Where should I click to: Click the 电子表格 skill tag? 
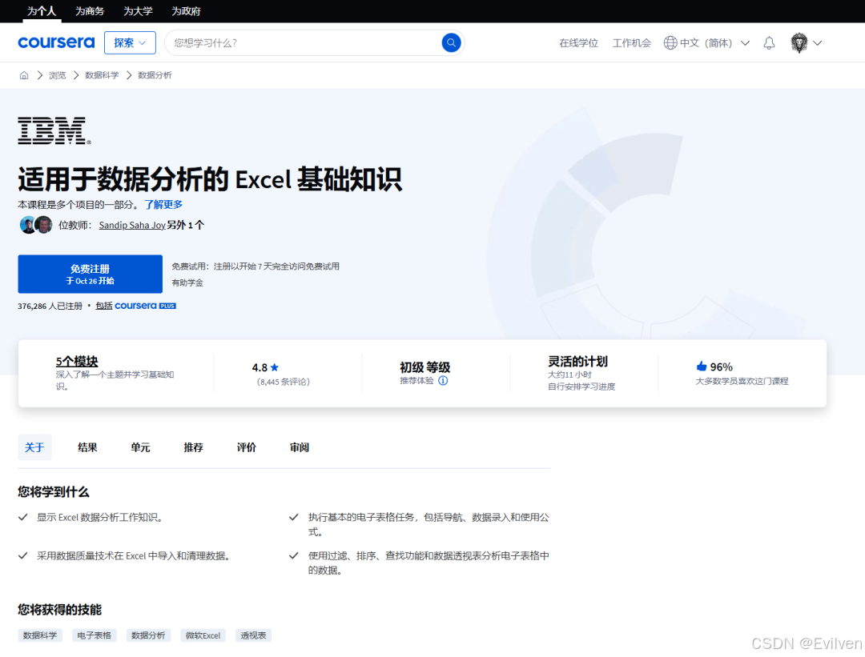[94, 635]
